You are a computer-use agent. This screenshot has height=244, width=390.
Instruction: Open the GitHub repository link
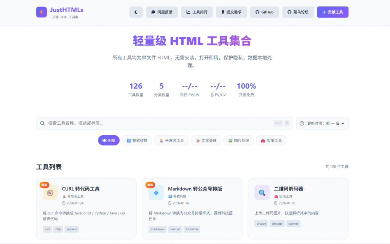[264, 12]
